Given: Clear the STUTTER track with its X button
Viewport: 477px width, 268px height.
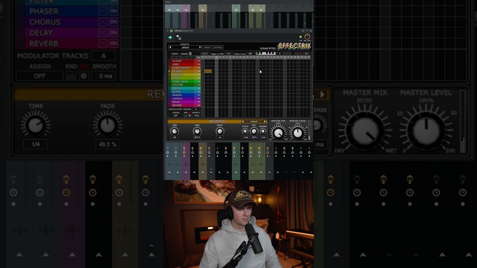Looking at the screenshot, I should tap(196, 85).
